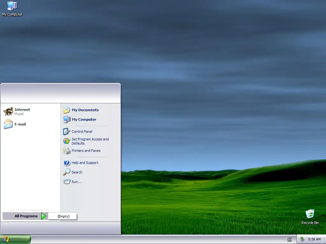The width and height of the screenshot is (326, 244).
Task: Select My Computer text in the Start menu
Action: tap(84, 119)
